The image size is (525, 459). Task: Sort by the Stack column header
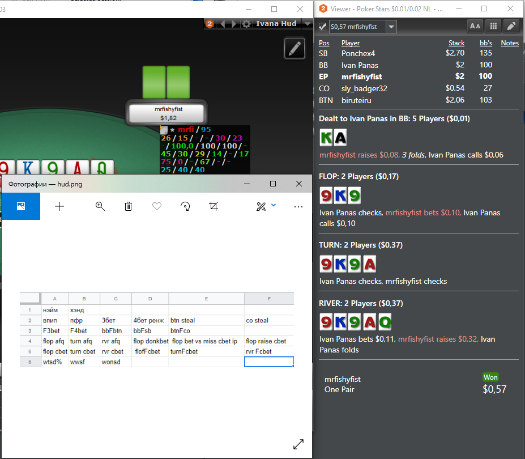456,43
